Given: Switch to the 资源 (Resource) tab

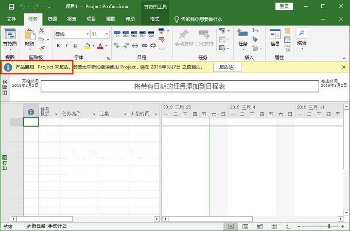Looking at the screenshot, I should [x=52, y=19].
